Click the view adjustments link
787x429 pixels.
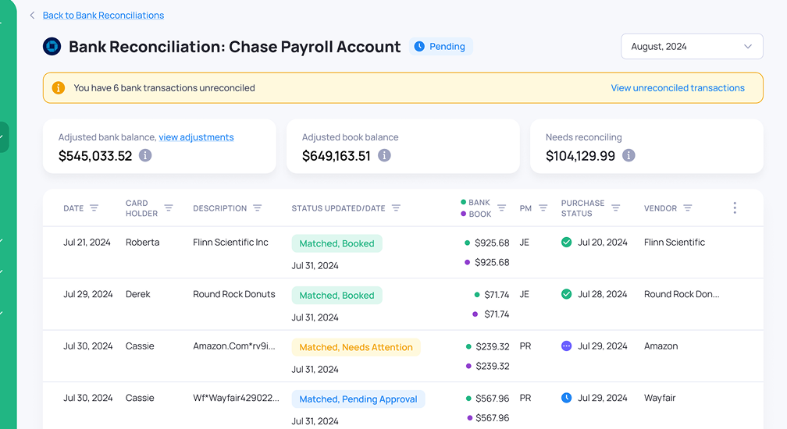tap(196, 137)
